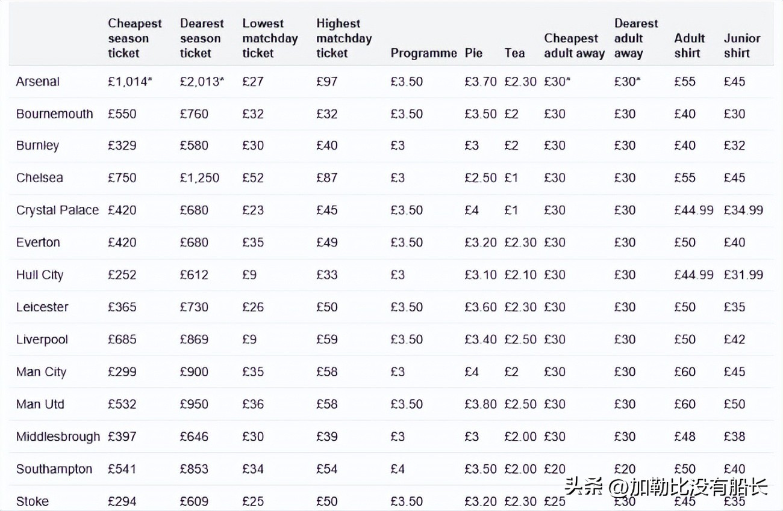Click the Tea column header
Viewport: 783px width, 511px height.
(x=514, y=53)
